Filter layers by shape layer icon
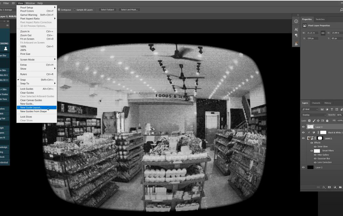This screenshot has width=343, height=216. click(336, 109)
